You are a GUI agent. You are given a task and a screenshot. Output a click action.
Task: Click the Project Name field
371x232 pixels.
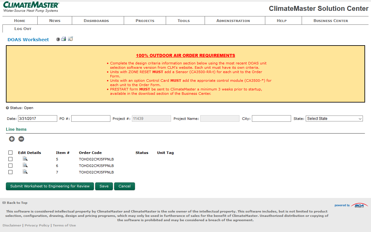220,119
